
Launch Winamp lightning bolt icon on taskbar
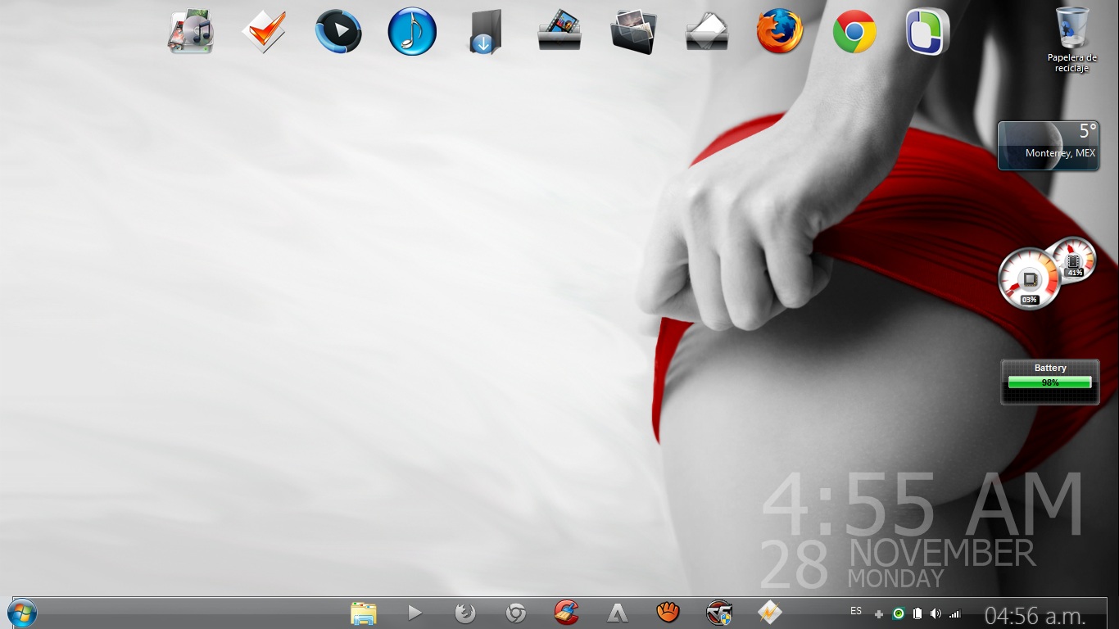[769, 613]
